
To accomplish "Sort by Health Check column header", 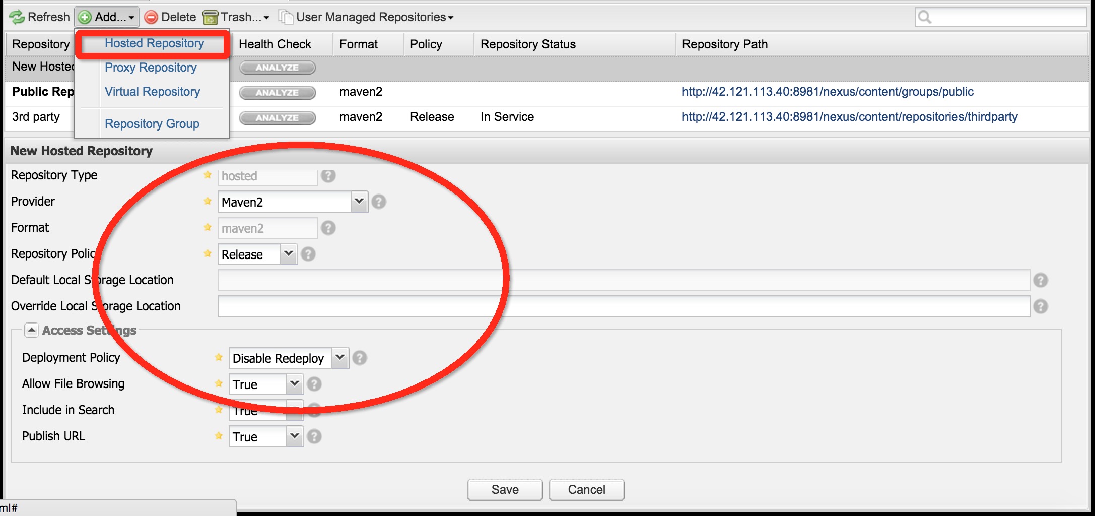I will tap(282, 44).
